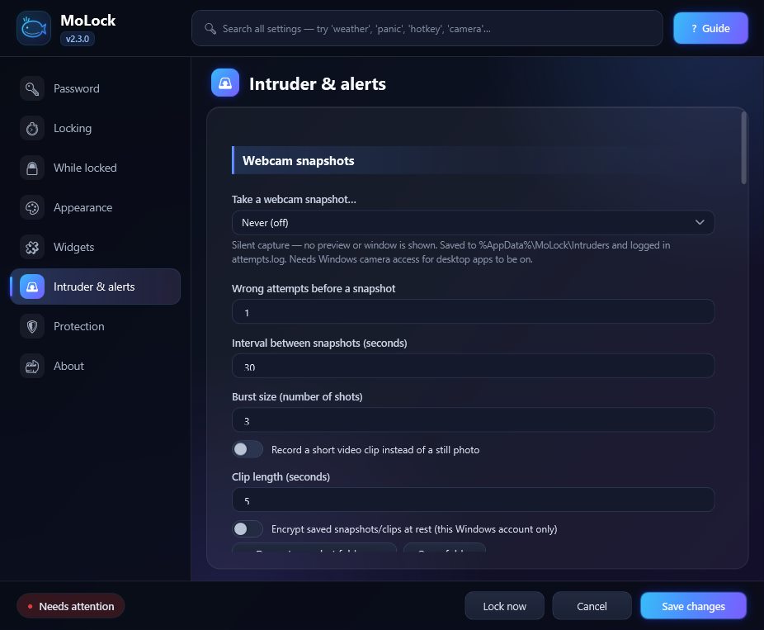Click the Needs attention status badge
The height and width of the screenshot is (630, 764).
click(x=71, y=606)
